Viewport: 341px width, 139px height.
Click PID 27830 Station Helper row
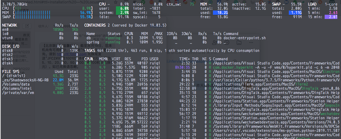tap(142, 101)
